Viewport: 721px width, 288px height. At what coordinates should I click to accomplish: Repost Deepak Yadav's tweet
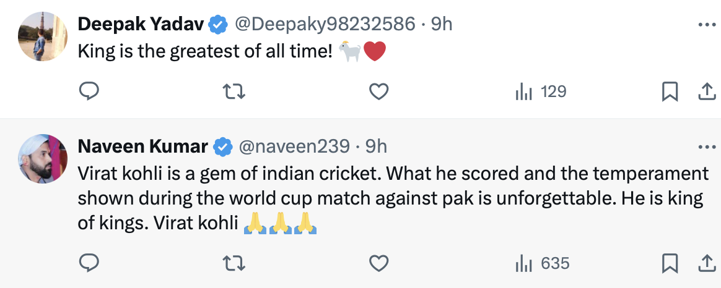234,92
